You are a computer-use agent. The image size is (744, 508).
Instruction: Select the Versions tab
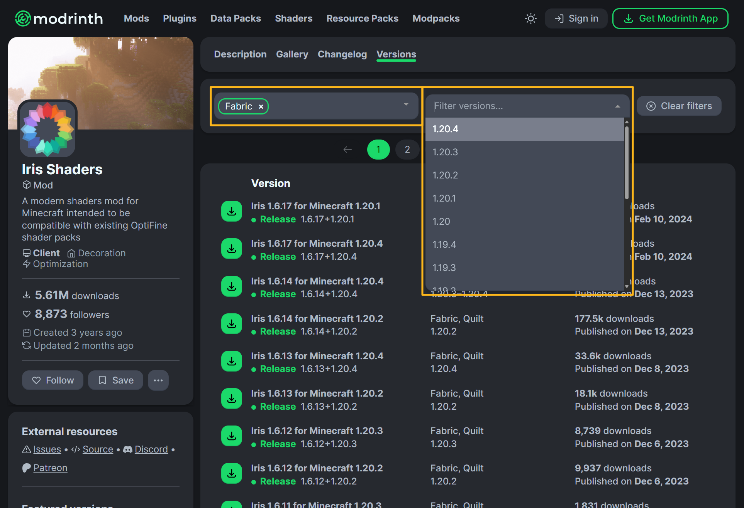click(x=396, y=54)
